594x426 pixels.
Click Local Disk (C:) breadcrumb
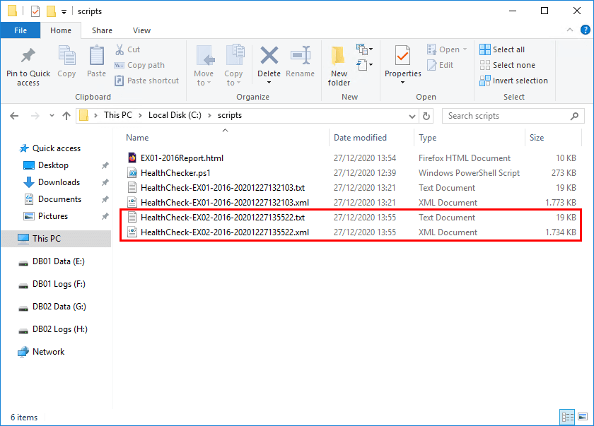point(175,115)
